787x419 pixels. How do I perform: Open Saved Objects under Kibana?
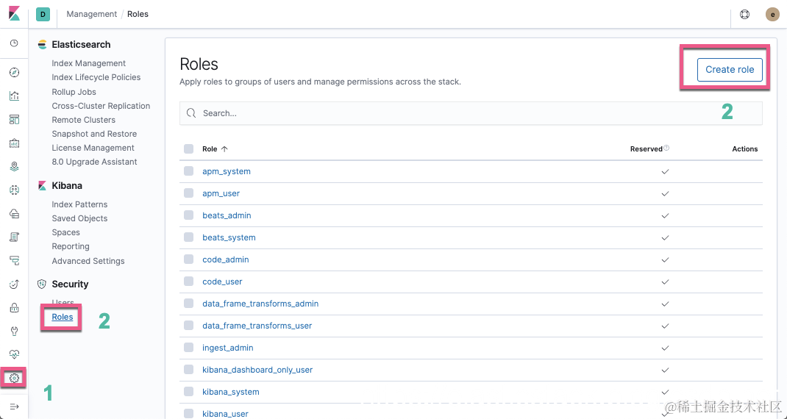click(x=79, y=218)
